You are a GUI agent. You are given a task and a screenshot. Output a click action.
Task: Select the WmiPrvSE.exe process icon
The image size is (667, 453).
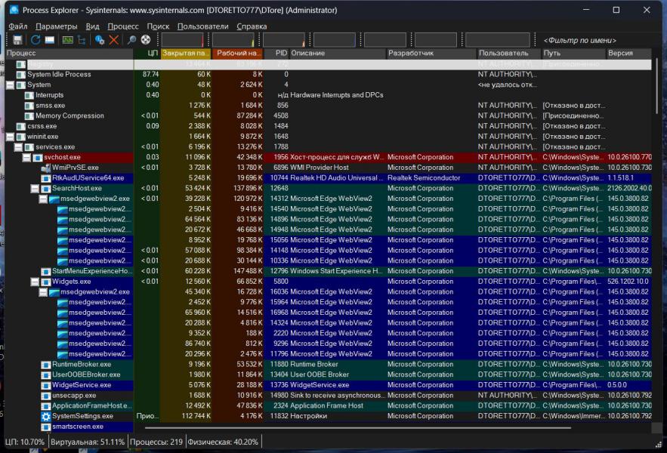(x=46, y=168)
